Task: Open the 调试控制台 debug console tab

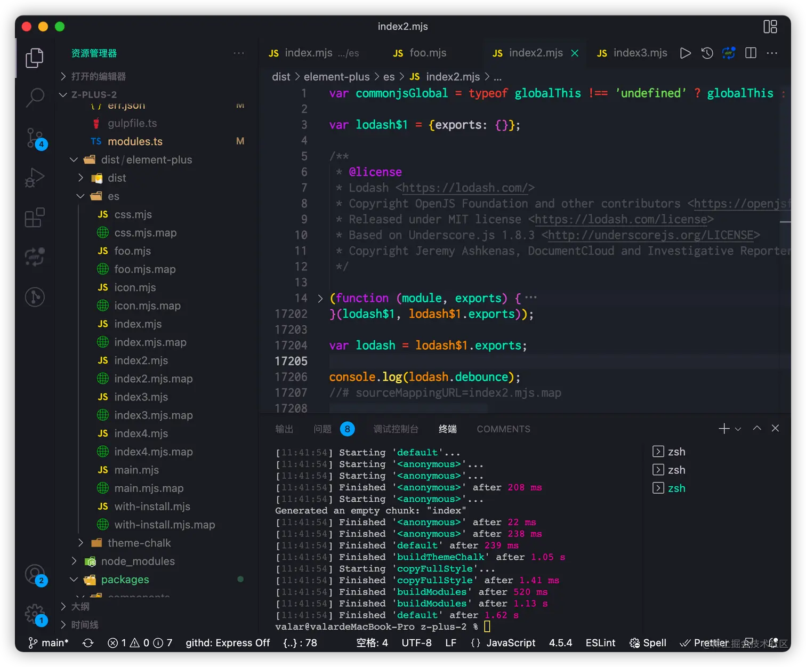Action: (396, 429)
